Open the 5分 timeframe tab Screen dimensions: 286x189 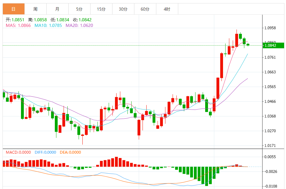click(79, 9)
